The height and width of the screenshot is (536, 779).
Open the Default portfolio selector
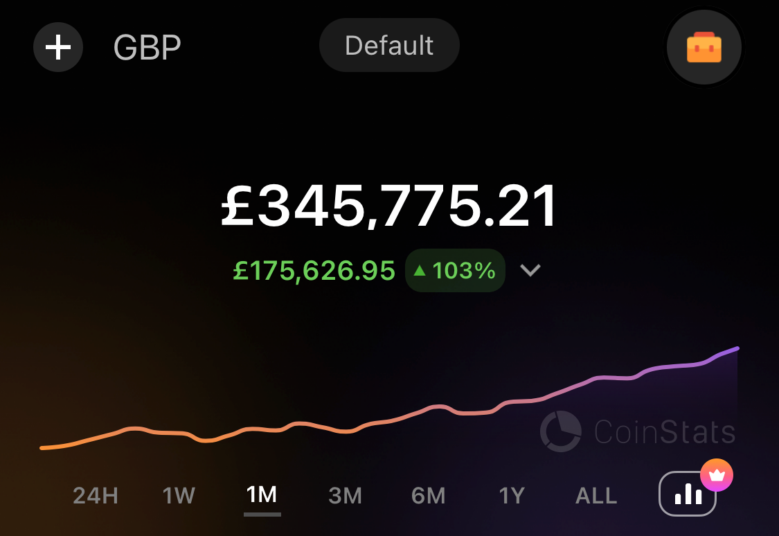pos(389,45)
